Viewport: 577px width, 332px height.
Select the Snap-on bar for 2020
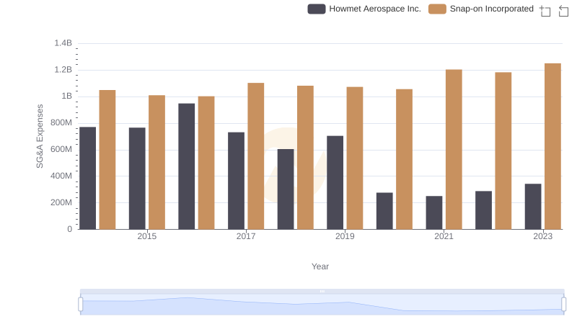[x=405, y=159]
